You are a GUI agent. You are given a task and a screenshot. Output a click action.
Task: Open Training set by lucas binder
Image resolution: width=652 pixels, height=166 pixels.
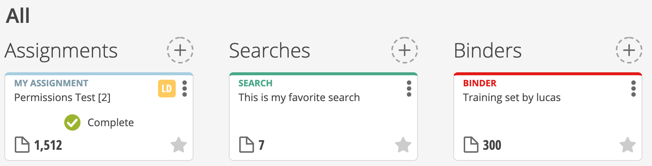[x=512, y=97]
